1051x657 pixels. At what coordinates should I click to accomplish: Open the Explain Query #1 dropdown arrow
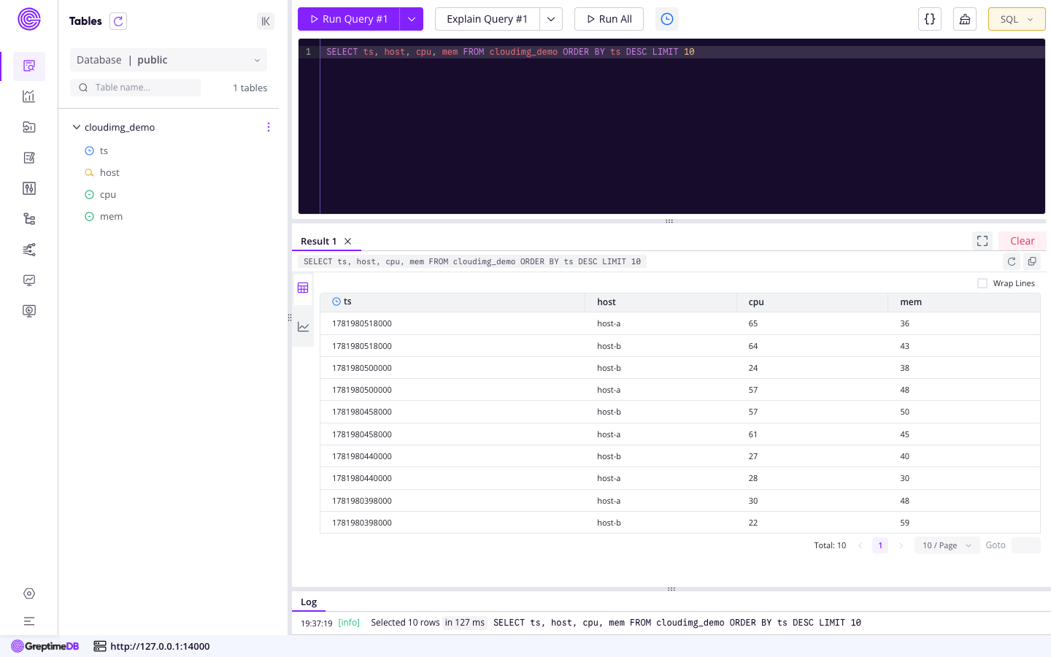pyautogui.click(x=551, y=19)
